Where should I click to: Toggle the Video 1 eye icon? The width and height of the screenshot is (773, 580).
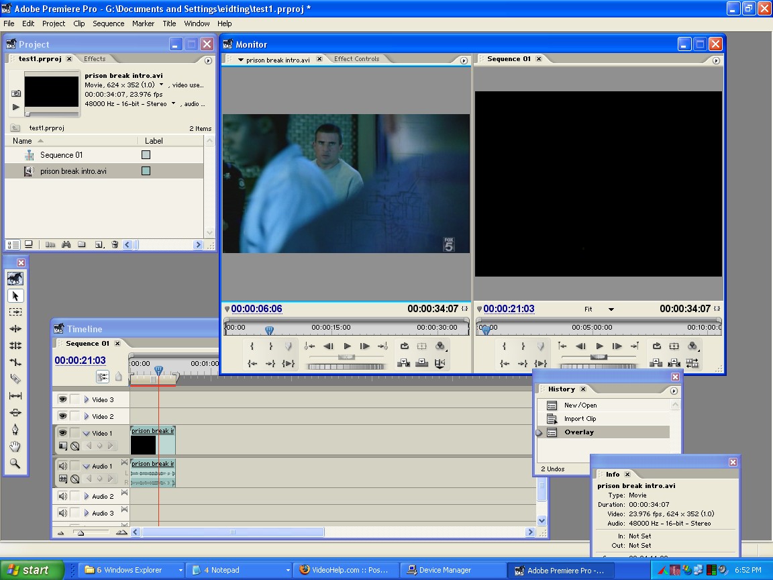coord(62,432)
